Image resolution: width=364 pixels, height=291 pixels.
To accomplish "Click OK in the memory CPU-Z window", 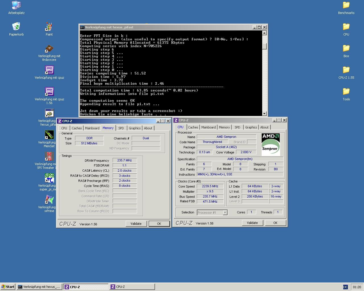I will click(x=159, y=224).
